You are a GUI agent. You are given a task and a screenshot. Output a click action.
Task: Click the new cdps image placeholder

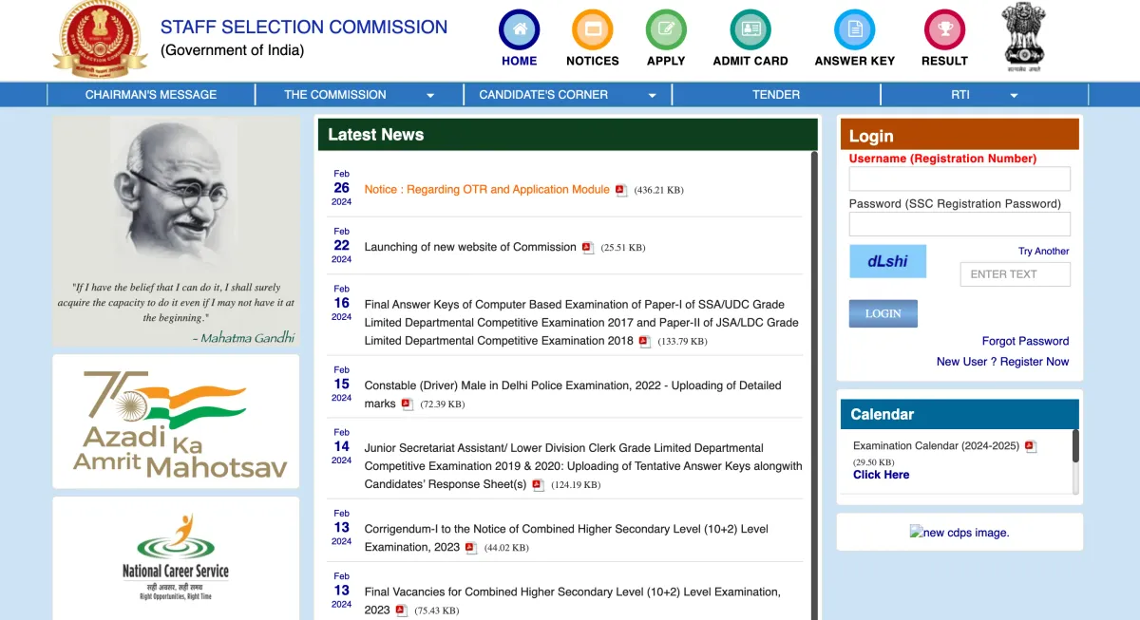coord(959,533)
